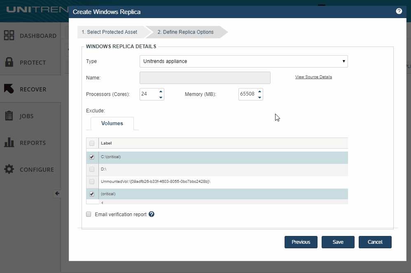Click the Configure gear icon
Image resolution: width=411 pixels, height=273 pixels.
pyautogui.click(x=9, y=169)
